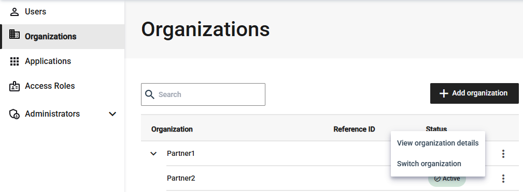This screenshot has height=192, width=523.
Task: Click the search magnifier icon
Action: tap(150, 94)
